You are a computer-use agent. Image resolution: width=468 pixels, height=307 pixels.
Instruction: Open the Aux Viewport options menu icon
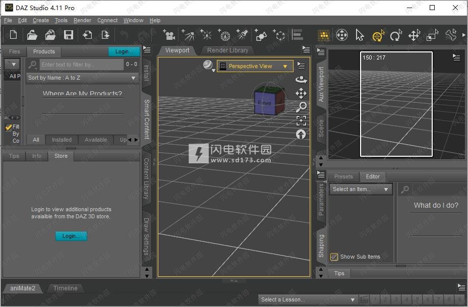point(456,57)
